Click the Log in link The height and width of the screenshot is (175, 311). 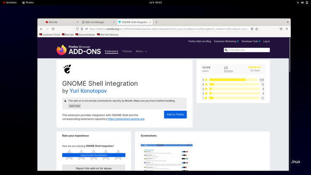pyautogui.click(x=267, y=41)
